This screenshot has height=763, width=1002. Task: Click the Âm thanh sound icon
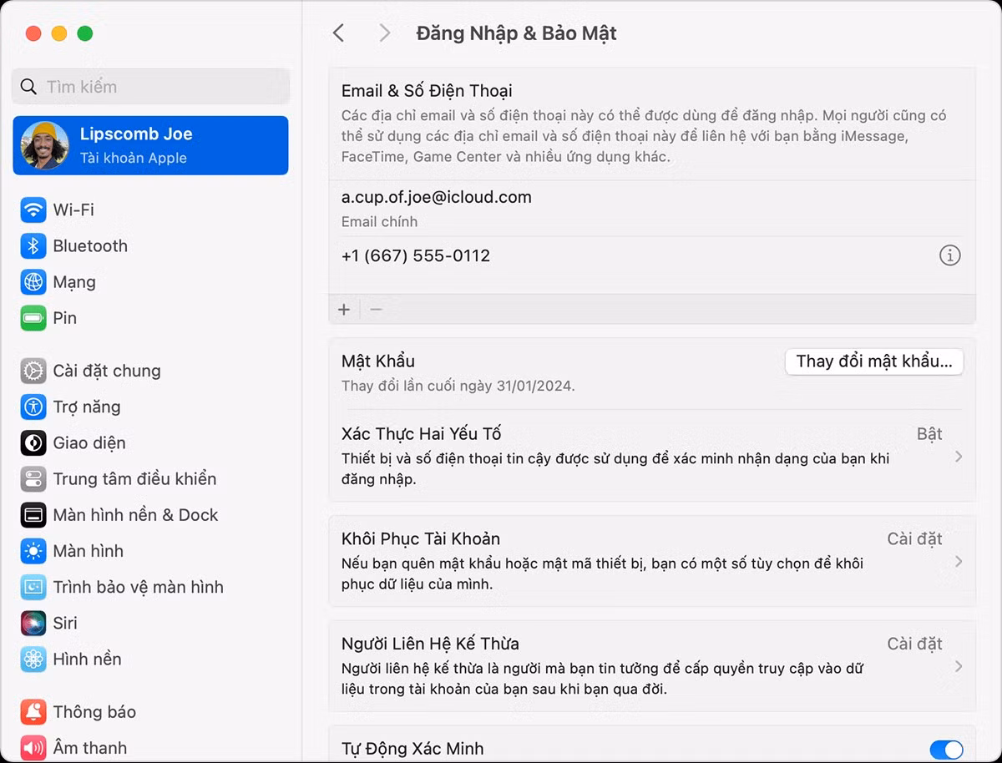pyautogui.click(x=33, y=747)
